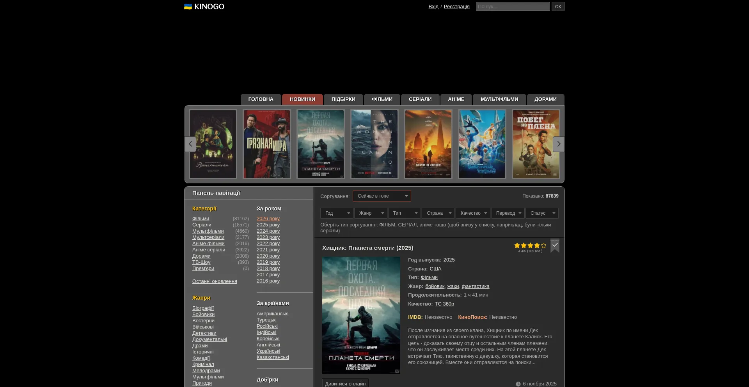This screenshot has height=387, width=749.
Task: Open the Сейчас в топе sorting dropdown
Action: click(x=382, y=196)
